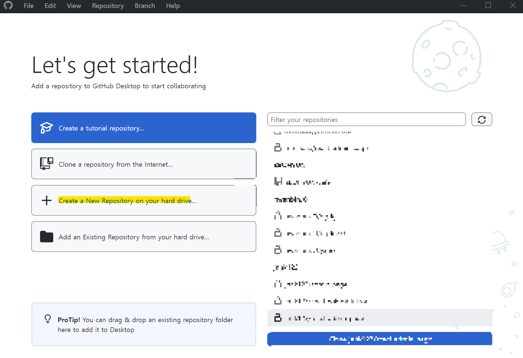
Task: Select the highlighted repository row at list bottom
Action: pos(380,318)
